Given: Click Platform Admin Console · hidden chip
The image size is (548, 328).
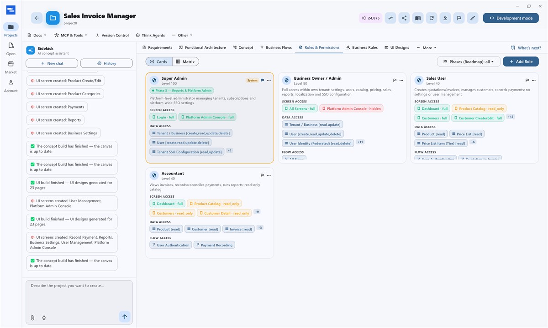Looking at the screenshot, I should (x=351, y=108).
